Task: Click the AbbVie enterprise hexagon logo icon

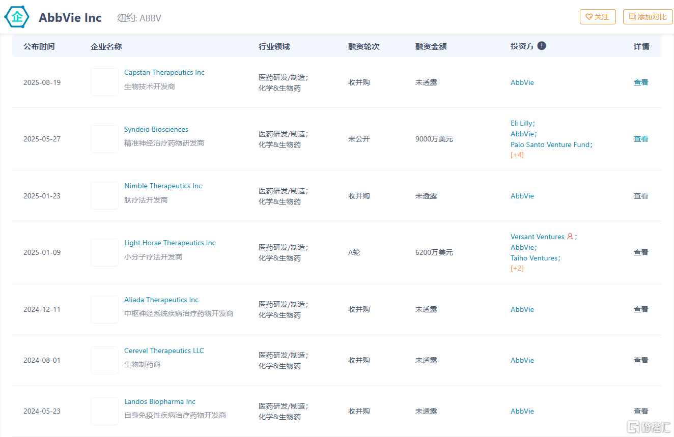Action: [17, 17]
